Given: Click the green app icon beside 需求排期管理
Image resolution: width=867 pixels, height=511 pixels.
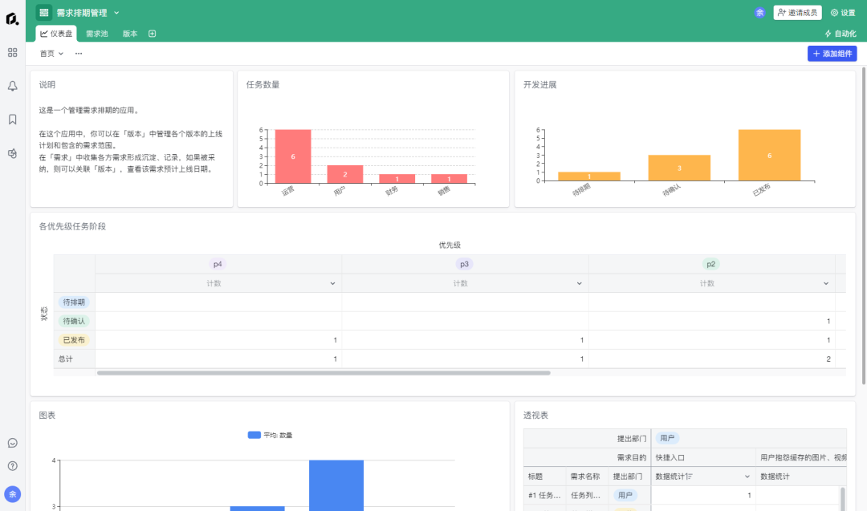Looking at the screenshot, I should 44,12.
